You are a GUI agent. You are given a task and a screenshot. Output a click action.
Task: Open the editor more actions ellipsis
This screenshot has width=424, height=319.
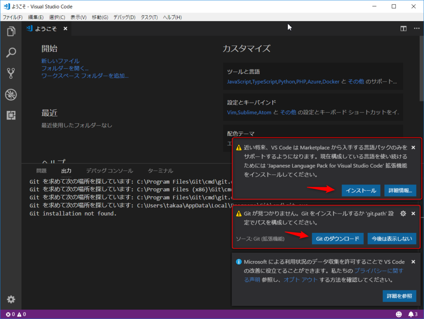(x=417, y=29)
